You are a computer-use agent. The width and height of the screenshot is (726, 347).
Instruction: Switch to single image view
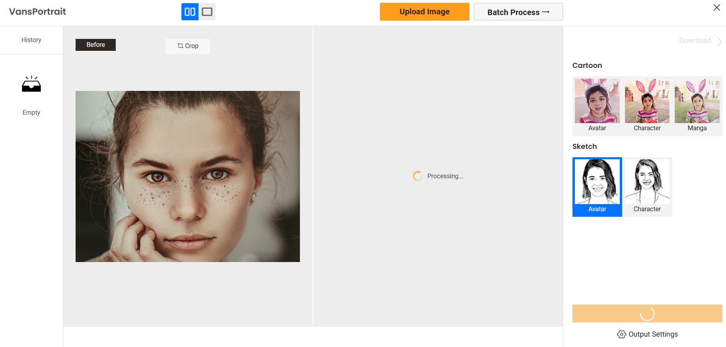[207, 12]
